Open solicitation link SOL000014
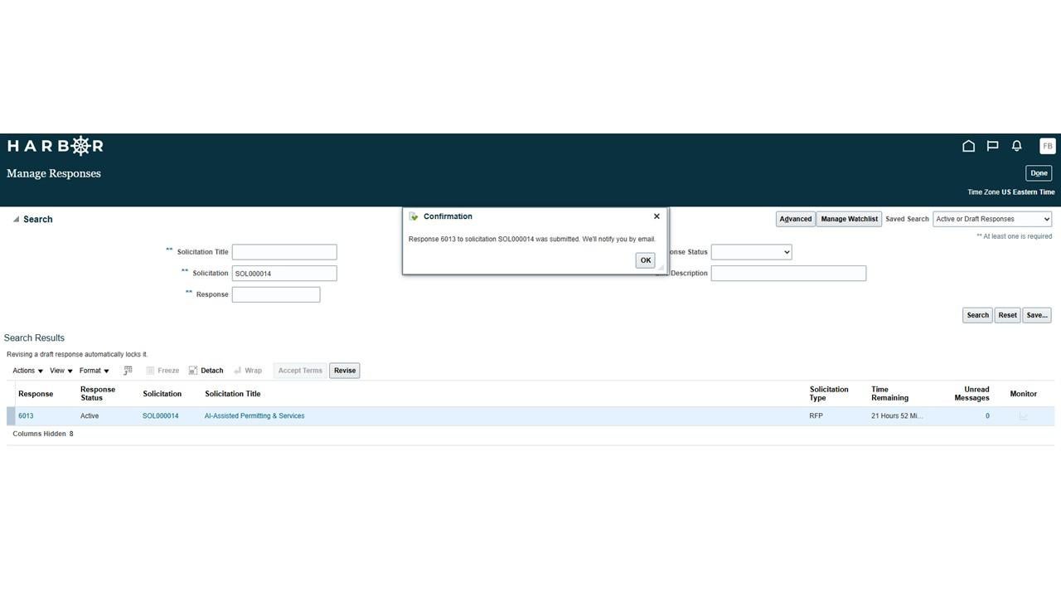 coord(160,416)
